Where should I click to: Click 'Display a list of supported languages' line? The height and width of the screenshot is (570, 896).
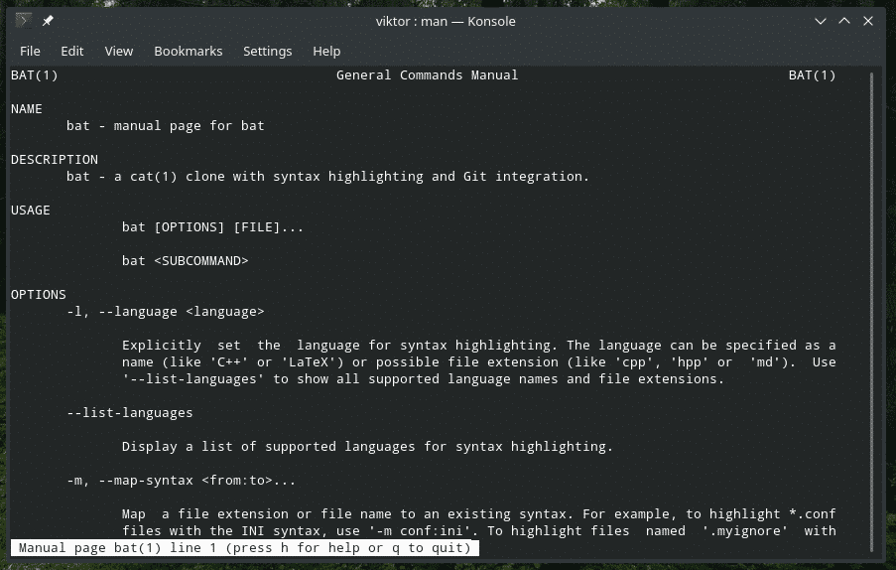(367, 447)
